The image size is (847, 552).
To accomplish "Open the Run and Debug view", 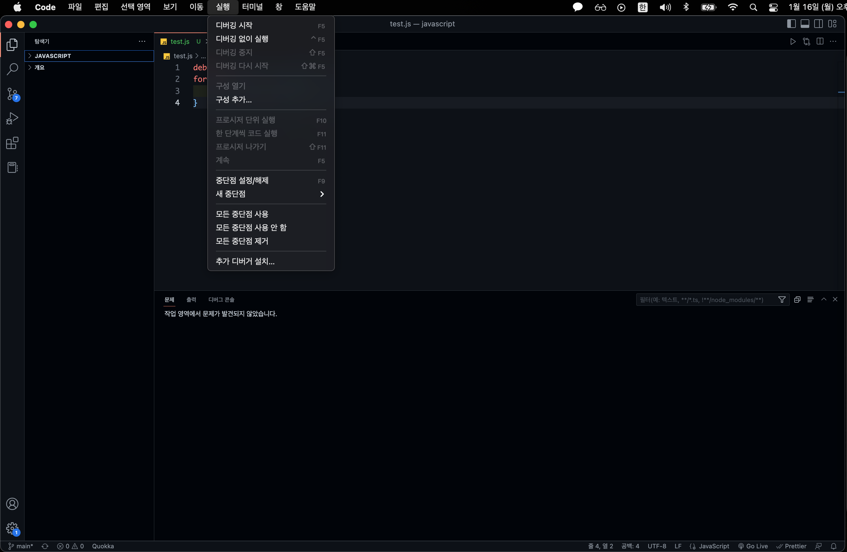I will click(x=12, y=118).
